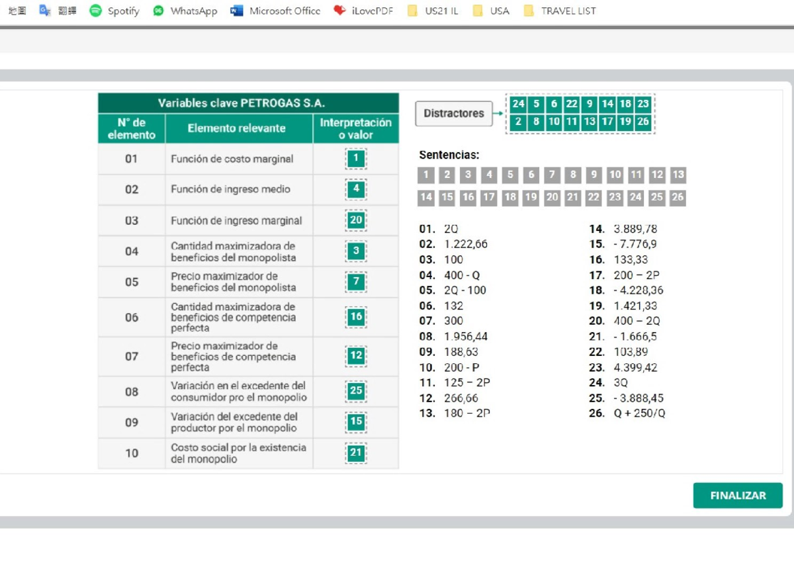Click gray Sentencias tile 7
The image size is (794, 561).
[x=552, y=175]
